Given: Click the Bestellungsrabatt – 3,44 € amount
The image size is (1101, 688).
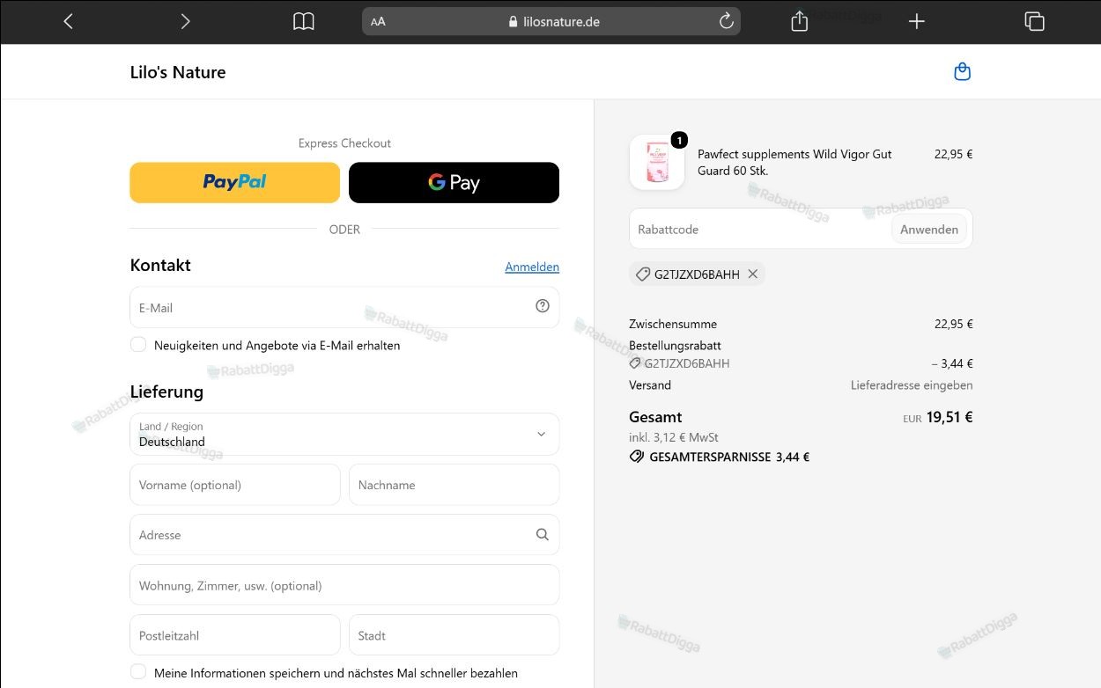Looking at the screenshot, I should pos(952,363).
